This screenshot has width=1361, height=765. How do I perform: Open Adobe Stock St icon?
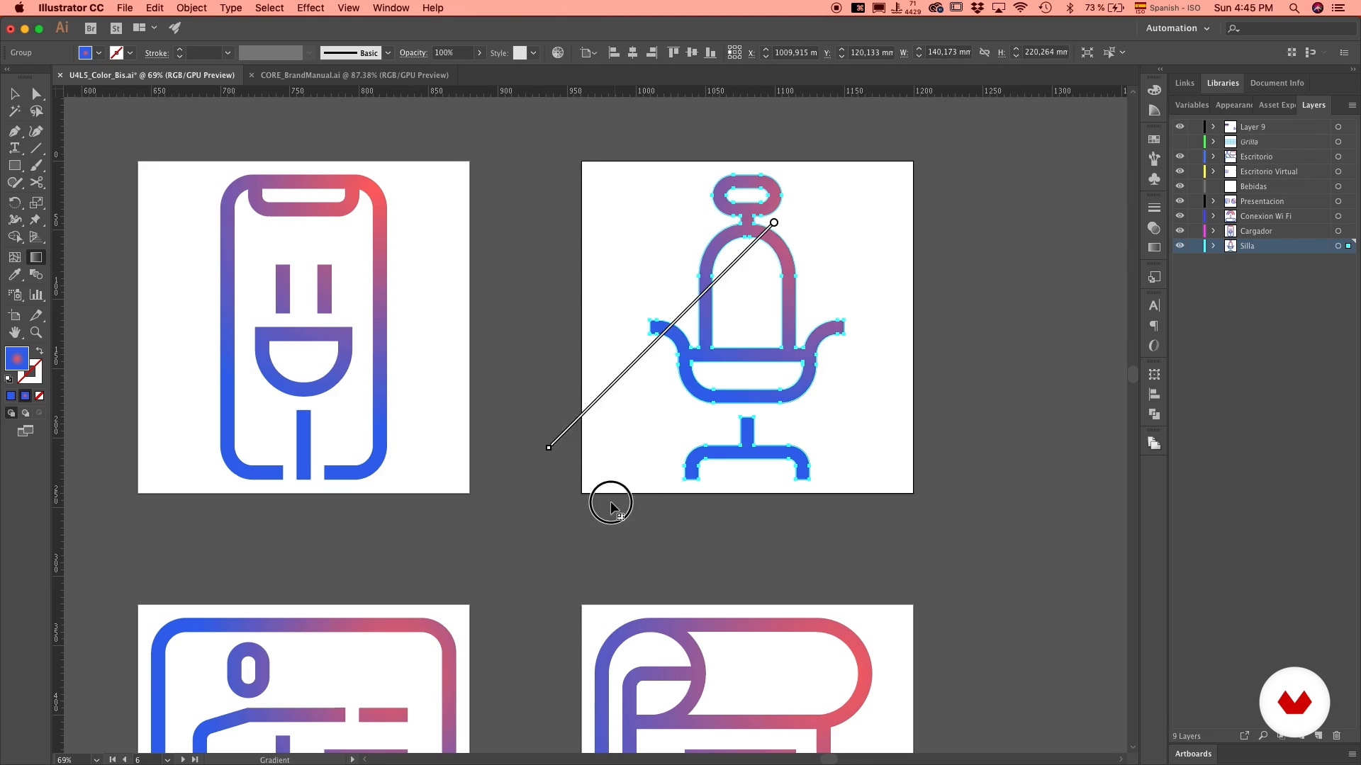click(116, 28)
